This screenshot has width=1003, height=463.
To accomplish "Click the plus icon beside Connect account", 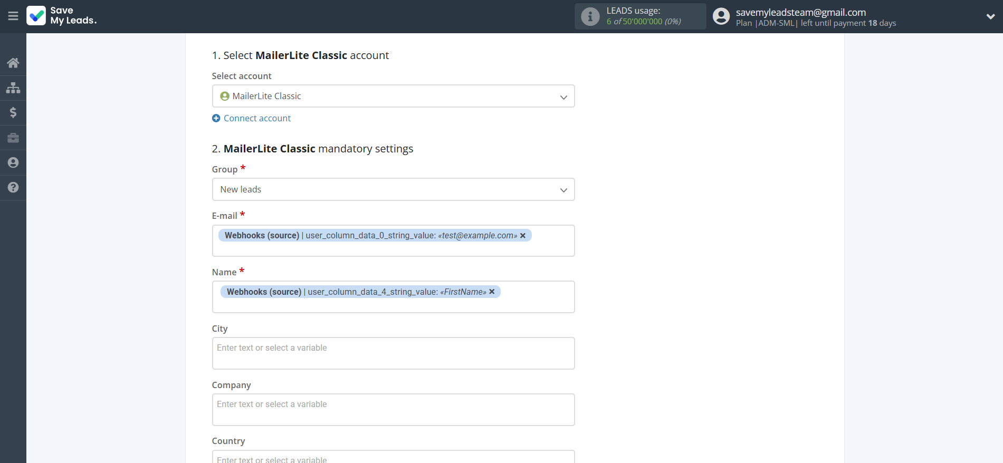I will pyautogui.click(x=216, y=118).
